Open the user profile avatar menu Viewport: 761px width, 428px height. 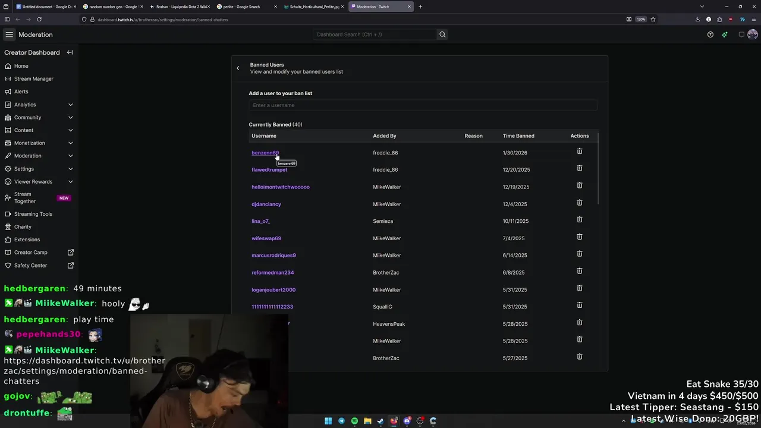752,34
